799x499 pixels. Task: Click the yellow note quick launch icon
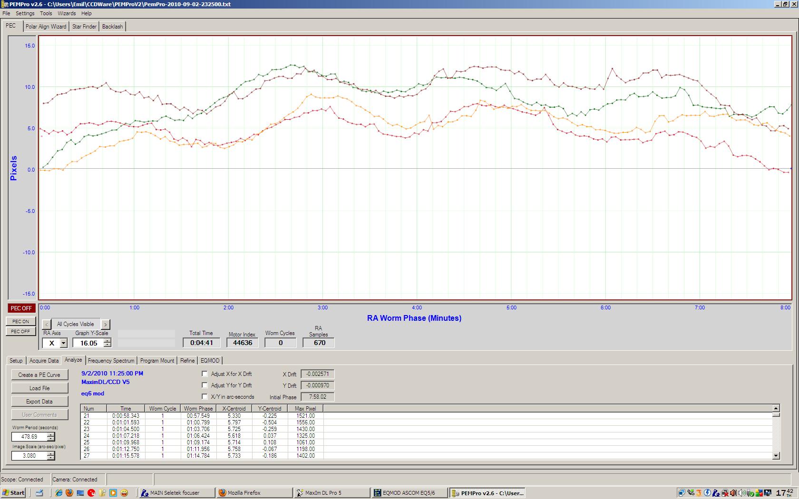102,493
